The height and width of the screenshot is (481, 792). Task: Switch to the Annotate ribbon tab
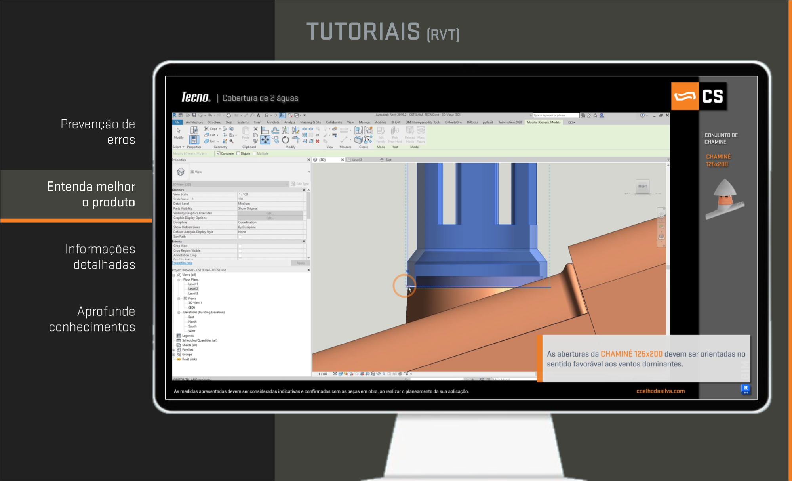pos(273,122)
